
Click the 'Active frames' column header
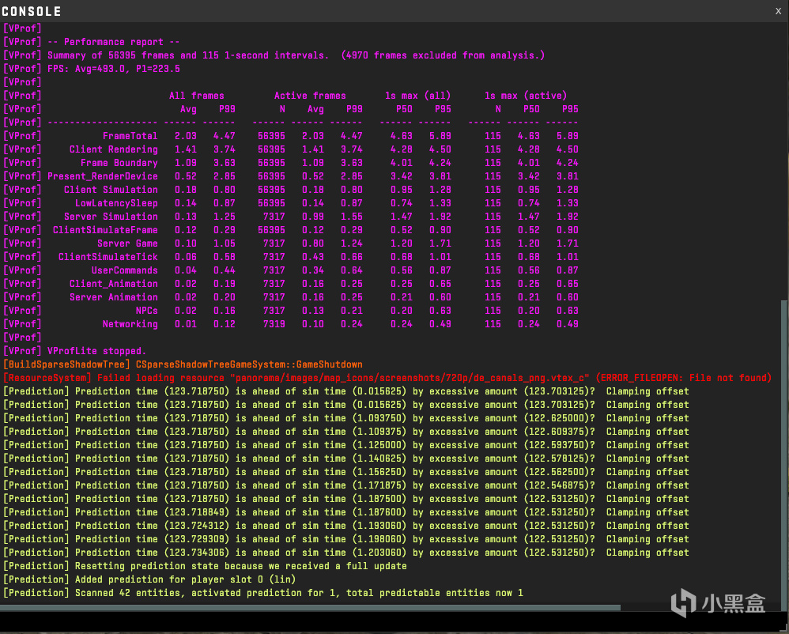coord(310,96)
